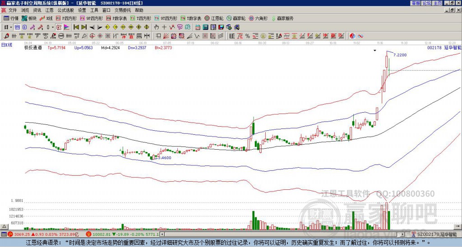Viewport: 462px width, 247px height.
Task: Open the 9P四方形 tool
Action: tap(91, 18)
